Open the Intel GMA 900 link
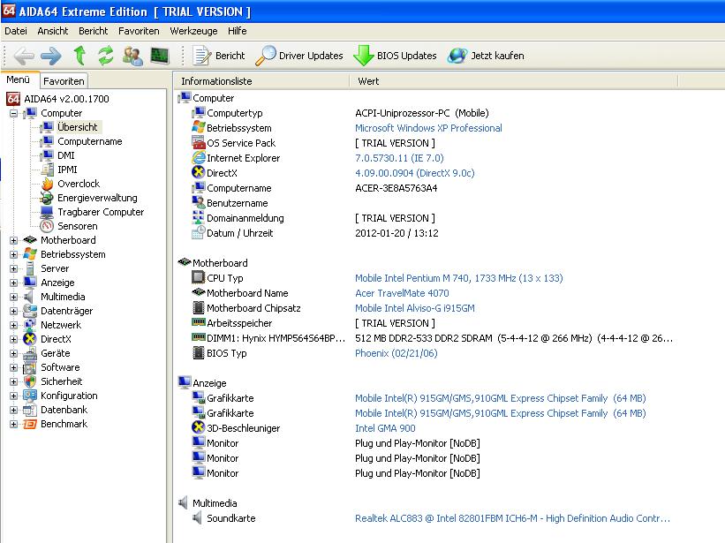 click(x=385, y=428)
